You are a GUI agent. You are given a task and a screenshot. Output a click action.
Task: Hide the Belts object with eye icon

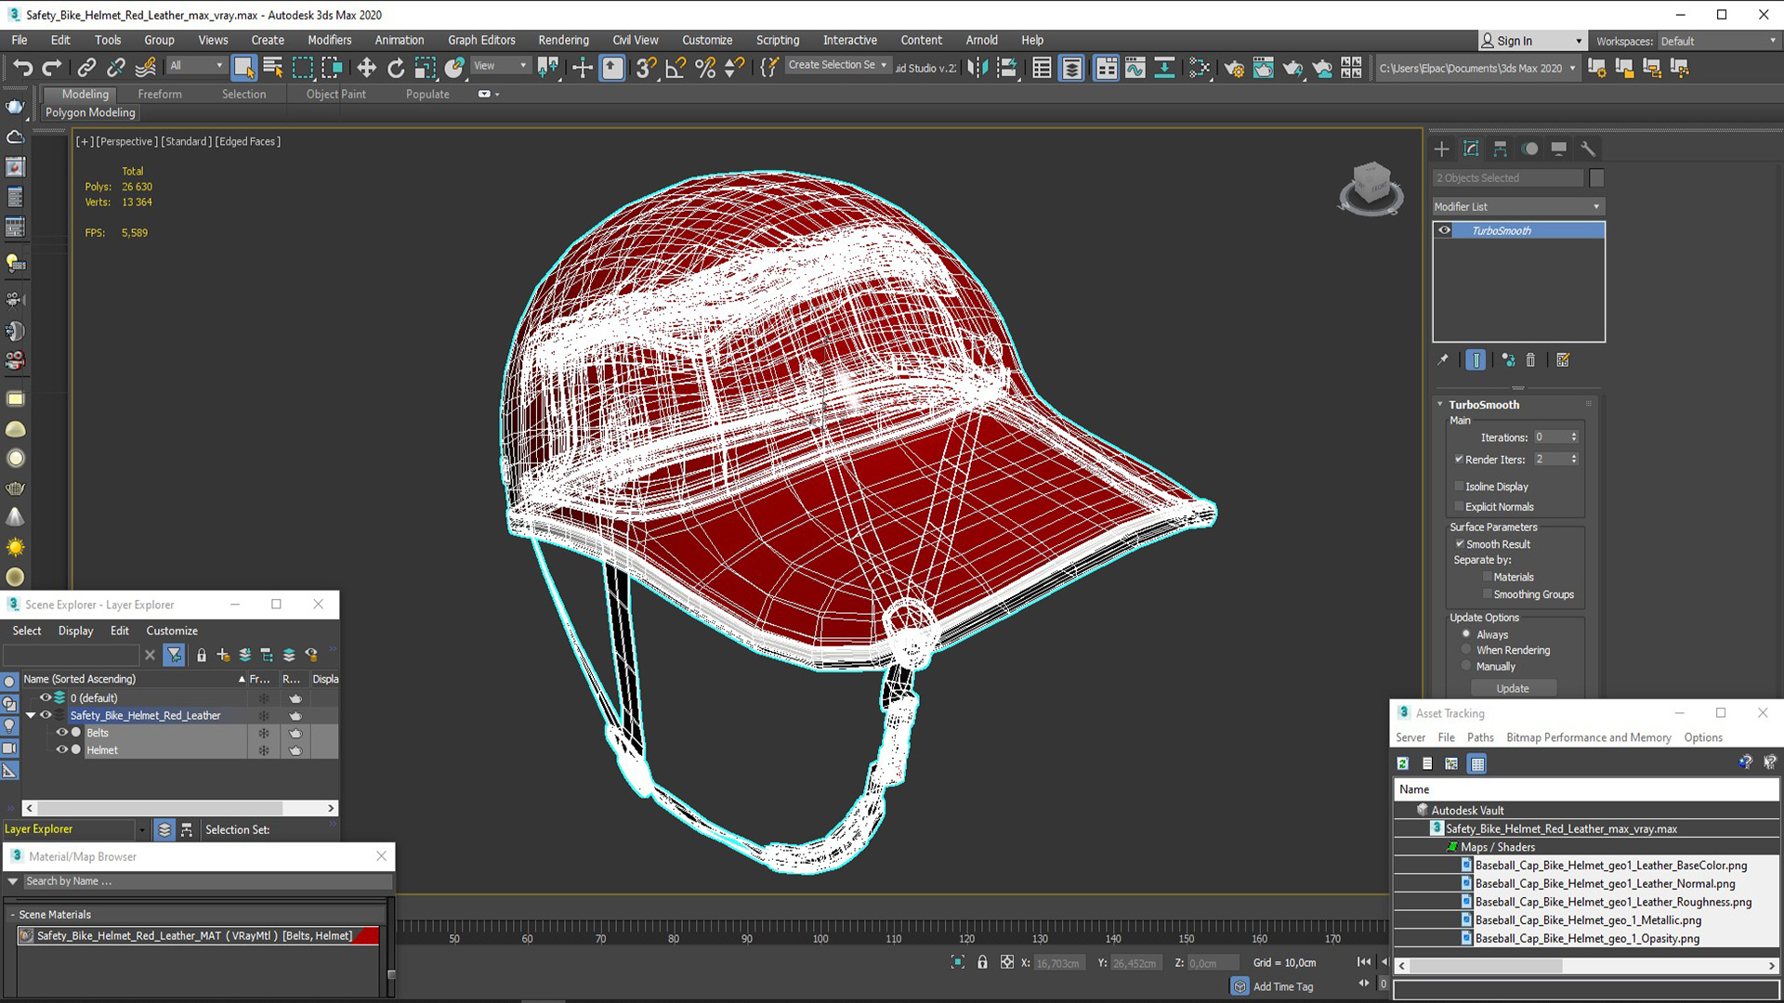click(x=62, y=733)
